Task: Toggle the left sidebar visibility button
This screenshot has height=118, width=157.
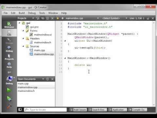Action: (x=20, y=109)
